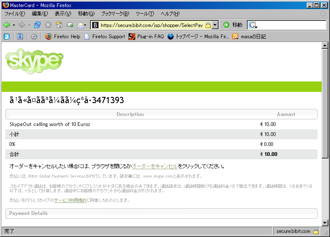Click the Reload page icon
This screenshot has width=330, height=237.
(37, 25)
